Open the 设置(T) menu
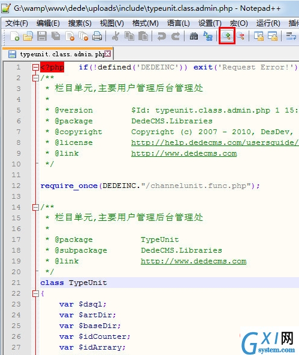The width and height of the screenshot is (299, 355). (x=210, y=23)
